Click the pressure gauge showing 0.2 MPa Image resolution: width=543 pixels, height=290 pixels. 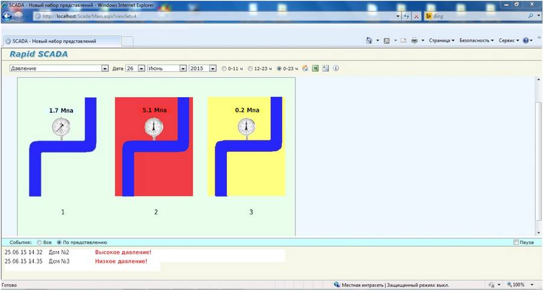coord(246,127)
